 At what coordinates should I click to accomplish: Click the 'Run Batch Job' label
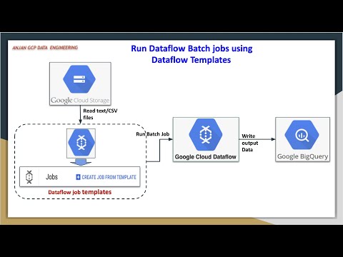pyautogui.click(x=153, y=134)
